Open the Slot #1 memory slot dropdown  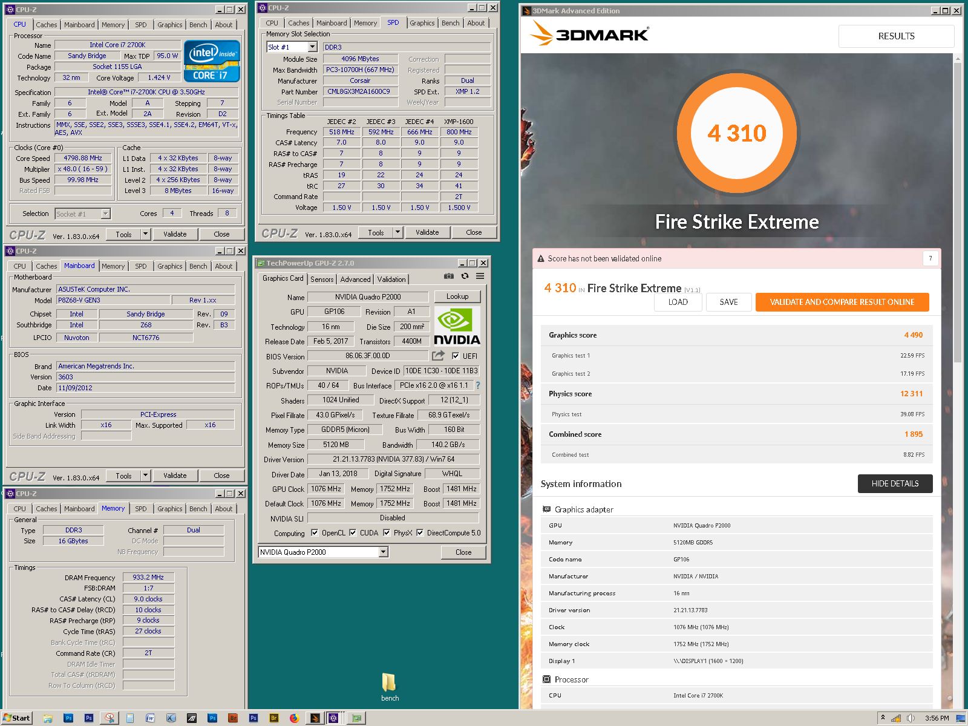312,47
